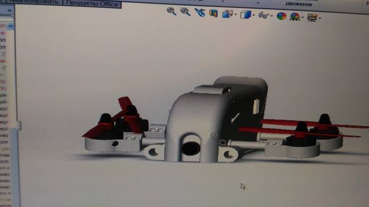Screen dimensions: 369x207
Task: Click the Hide/Show Items glasses icon
Action: (x=263, y=16)
